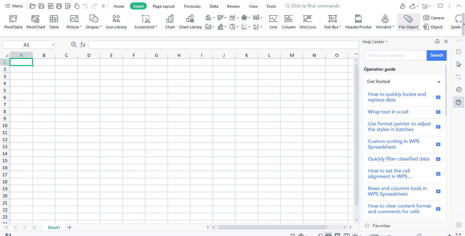Click the question mark help icon in sidebar
The height and width of the screenshot is (236, 465).
459,102
